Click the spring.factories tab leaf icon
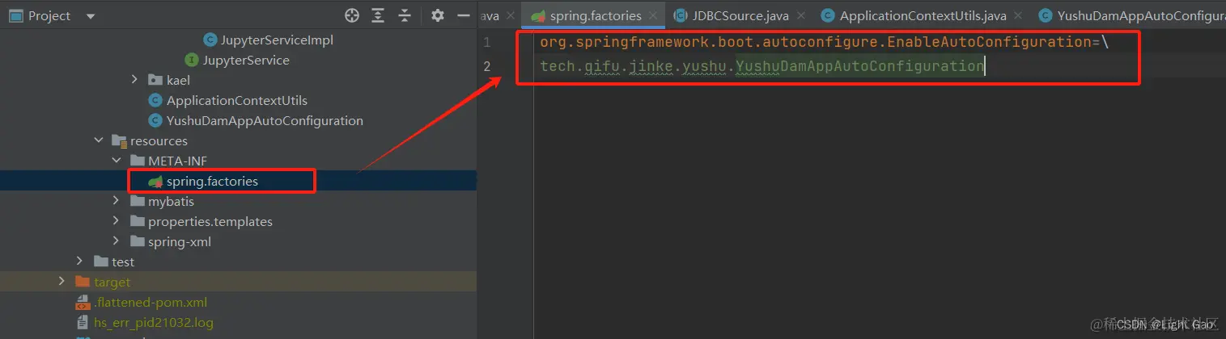Screen dimensions: 1226x339 (x=537, y=15)
